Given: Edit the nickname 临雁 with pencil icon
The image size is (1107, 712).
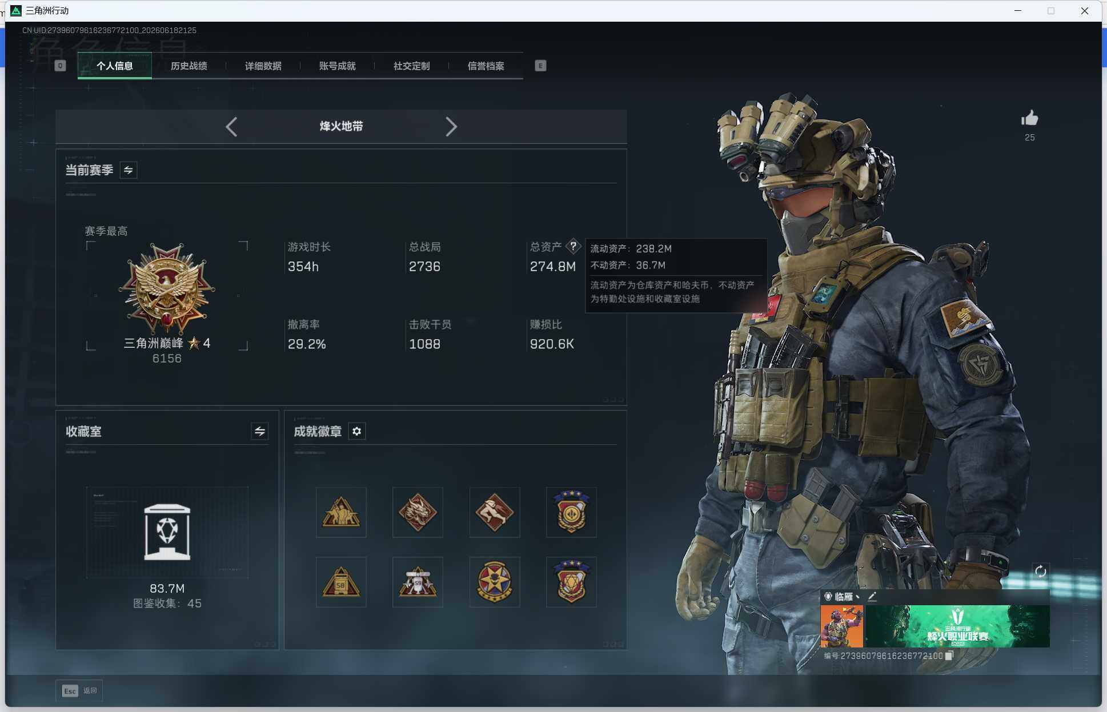Looking at the screenshot, I should [x=872, y=597].
